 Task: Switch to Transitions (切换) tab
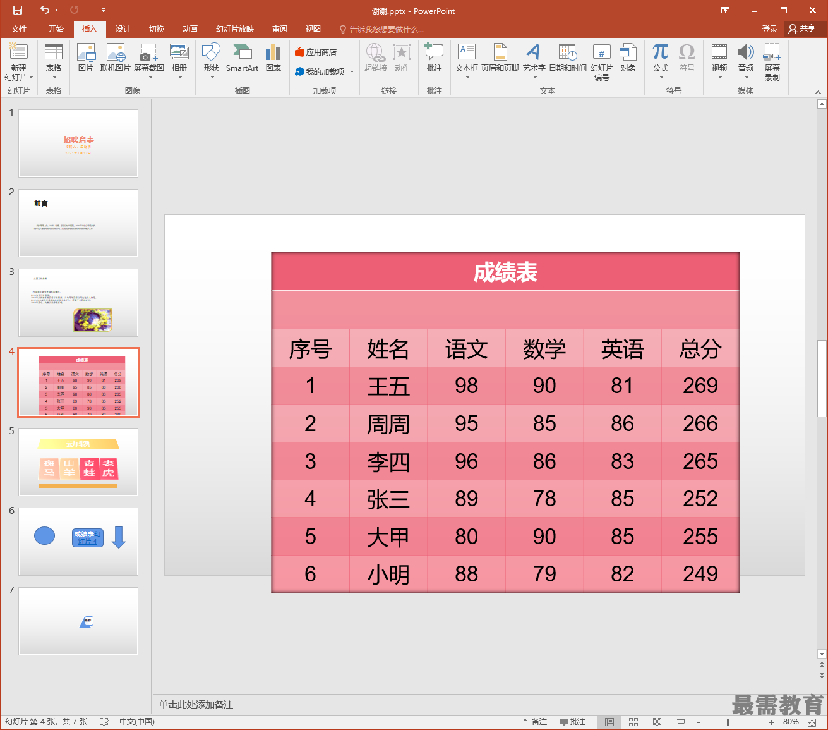coord(157,29)
